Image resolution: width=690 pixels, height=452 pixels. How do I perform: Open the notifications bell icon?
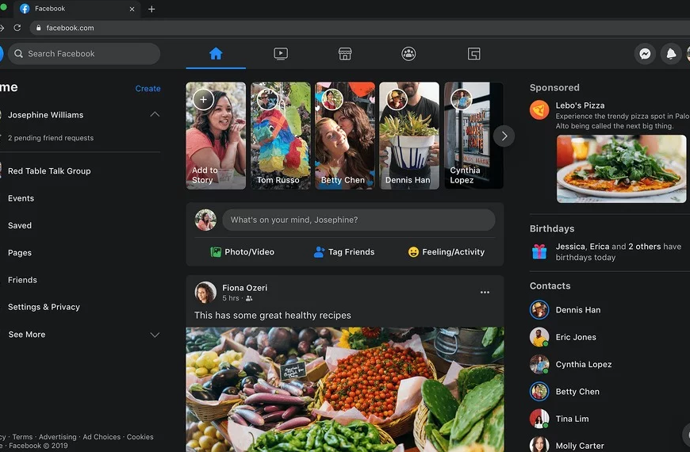click(671, 54)
